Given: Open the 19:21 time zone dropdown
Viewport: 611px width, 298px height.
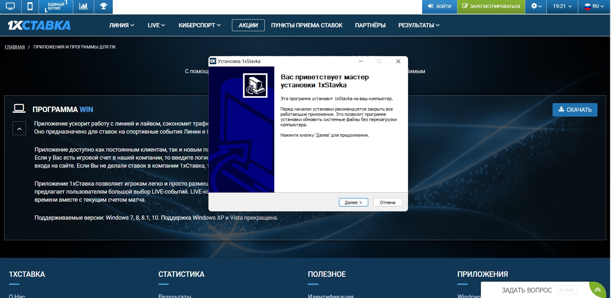Looking at the screenshot, I should click(562, 6).
